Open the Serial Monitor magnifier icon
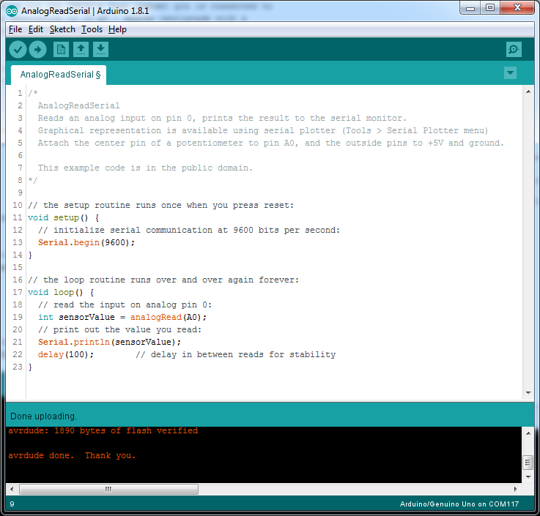540x516 pixels. tap(514, 50)
